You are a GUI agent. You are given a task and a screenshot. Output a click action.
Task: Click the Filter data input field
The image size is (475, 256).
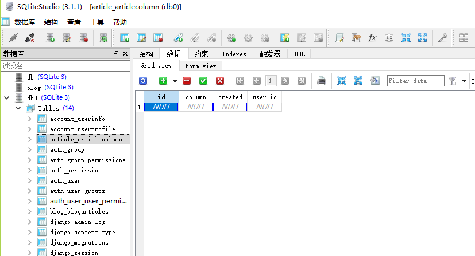(416, 81)
